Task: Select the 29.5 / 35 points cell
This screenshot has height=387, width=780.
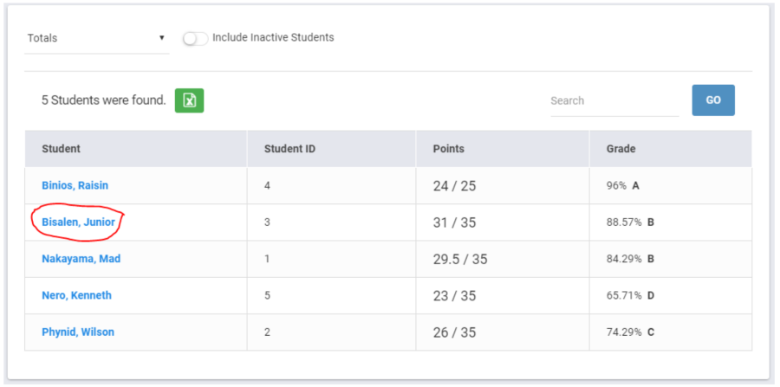Action: pos(460,259)
